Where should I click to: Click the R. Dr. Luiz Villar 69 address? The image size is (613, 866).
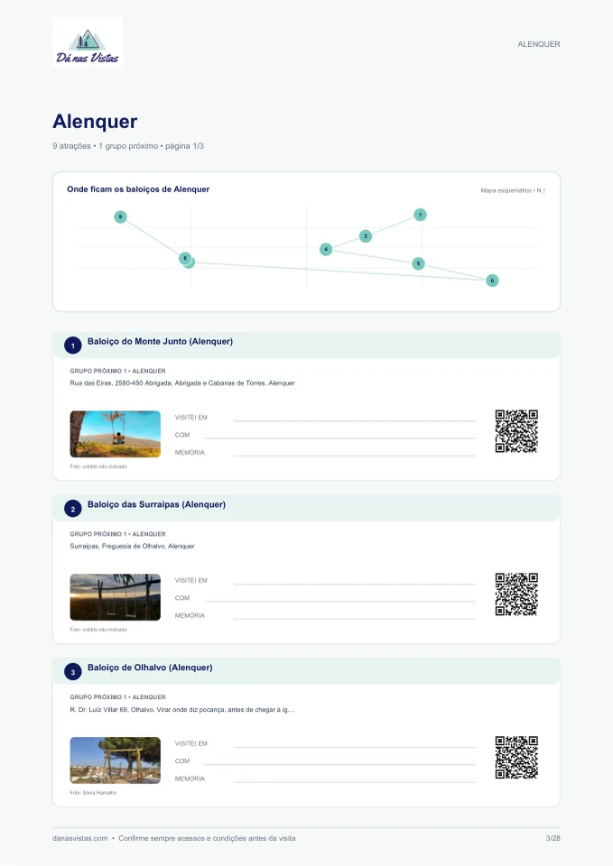181,710
